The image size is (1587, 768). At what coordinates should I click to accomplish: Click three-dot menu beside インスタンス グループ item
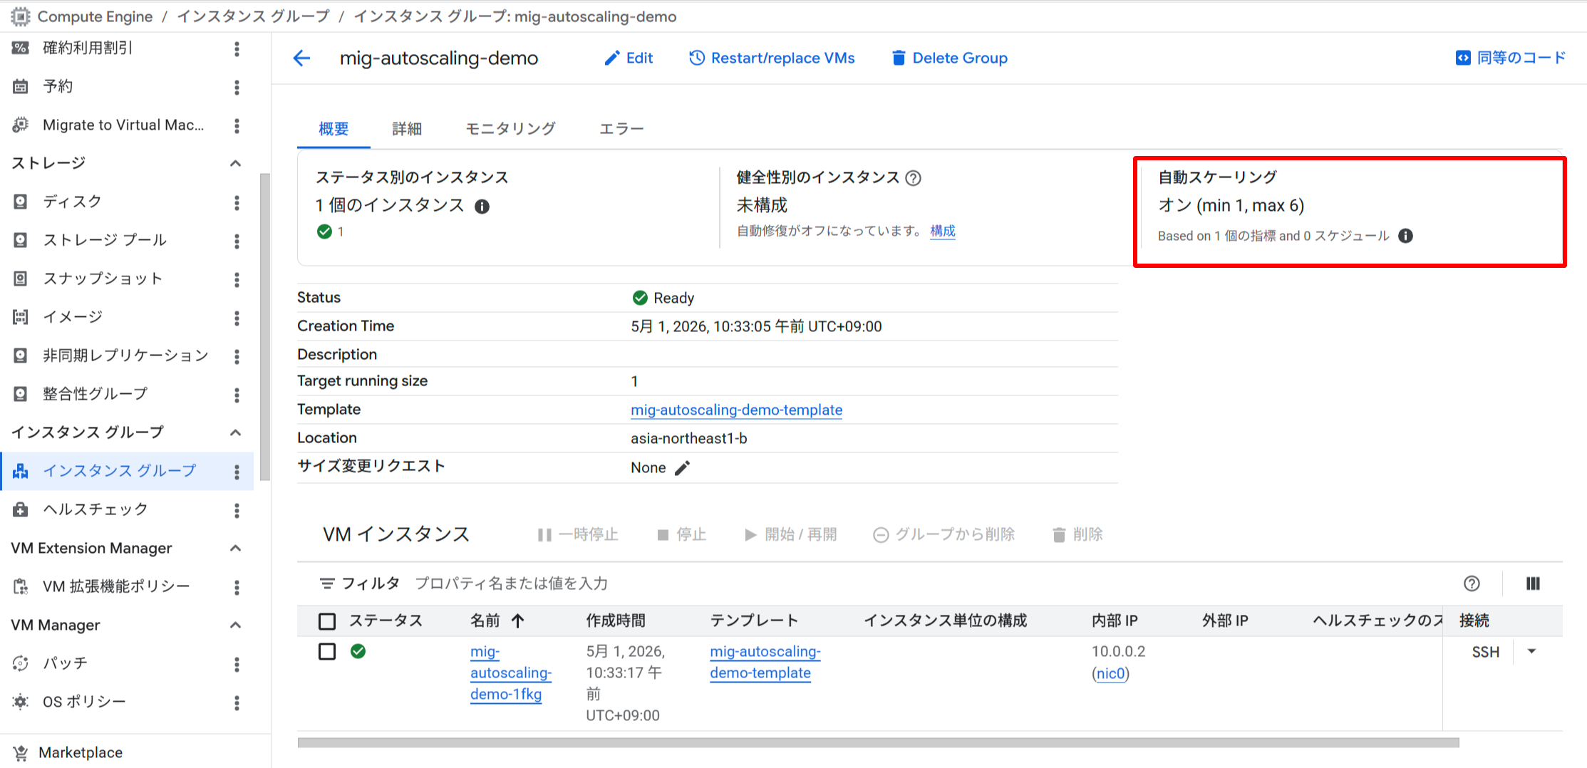click(x=237, y=472)
